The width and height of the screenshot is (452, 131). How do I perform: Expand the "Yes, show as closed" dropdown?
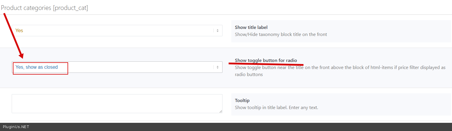117,67
